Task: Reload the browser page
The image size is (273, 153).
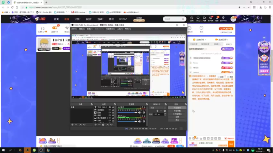Action: click(12, 7)
